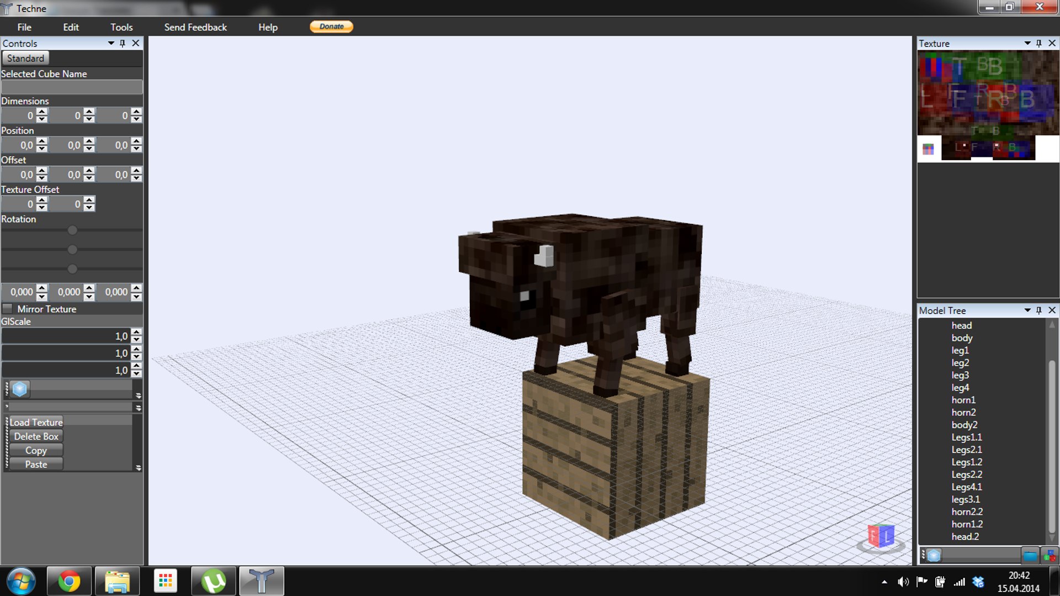Expand Load Texture toolbar overflow chevron
The image size is (1060, 596).
(138, 468)
